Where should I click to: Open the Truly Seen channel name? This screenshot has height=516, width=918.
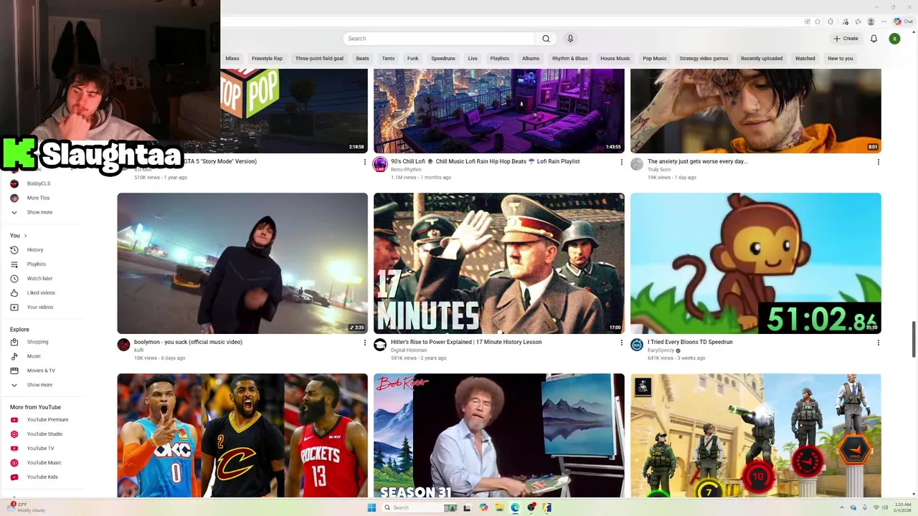pyautogui.click(x=659, y=170)
